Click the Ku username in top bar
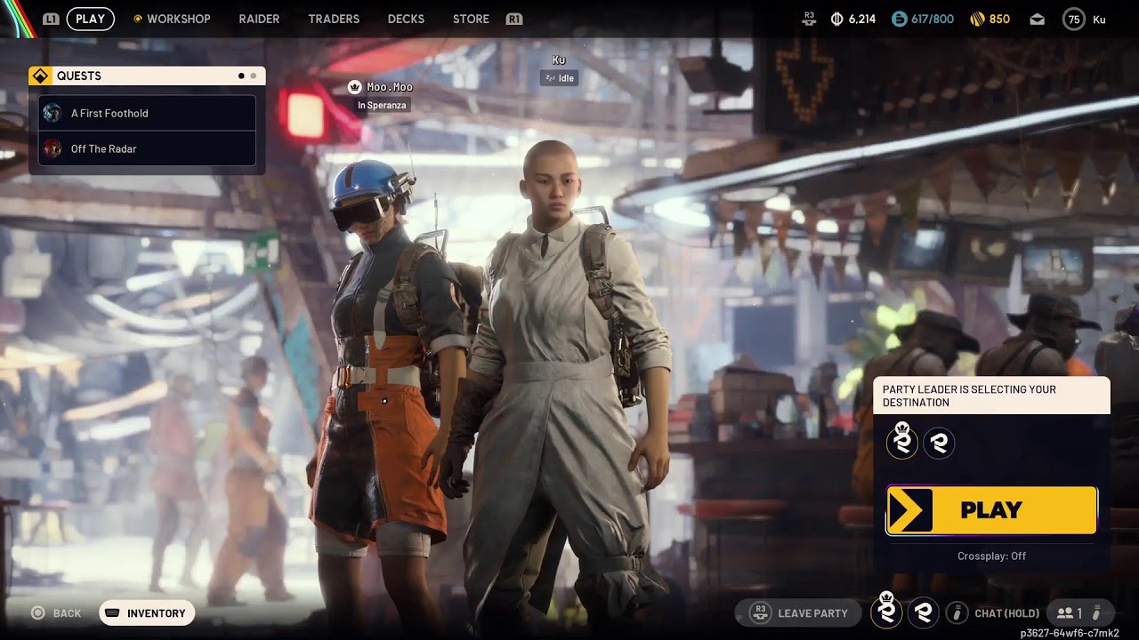Screen dimensions: 1139x640 click(x=1099, y=20)
